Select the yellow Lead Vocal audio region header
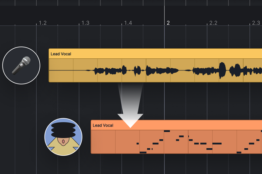This screenshot has height=174, width=262. coord(155,54)
